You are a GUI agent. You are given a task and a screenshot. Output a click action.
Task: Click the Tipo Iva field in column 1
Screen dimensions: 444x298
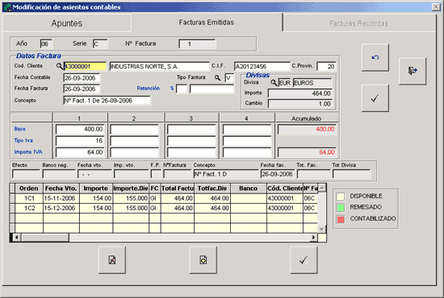[x=80, y=141]
